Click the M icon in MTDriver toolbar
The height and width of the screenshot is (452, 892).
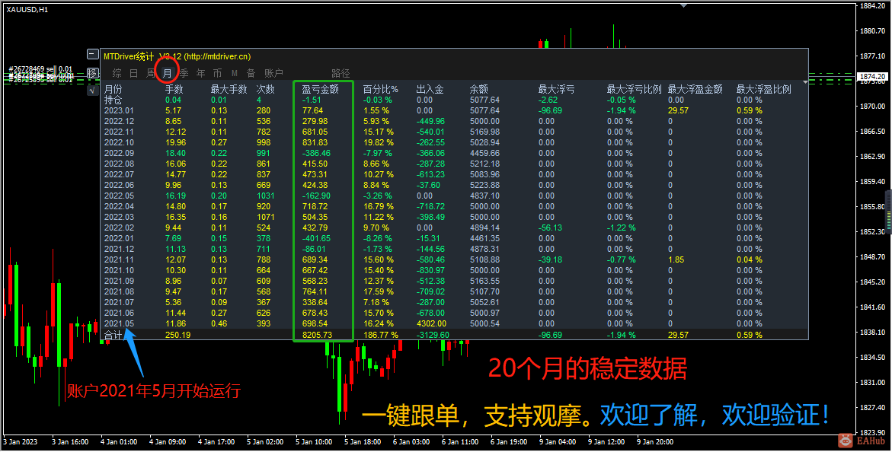tap(234, 72)
